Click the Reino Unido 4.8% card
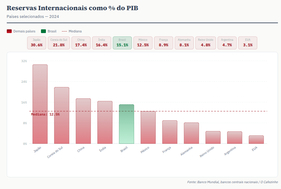This screenshot has width=281, height=189. pyautogui.click(x=206, y=43)
